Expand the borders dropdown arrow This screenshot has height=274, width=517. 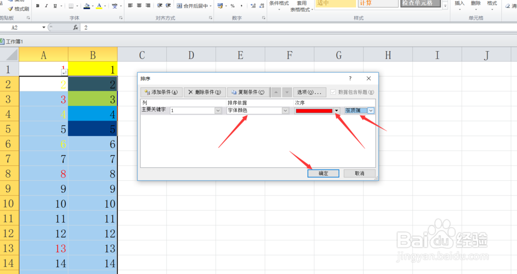tap(78, 6)
